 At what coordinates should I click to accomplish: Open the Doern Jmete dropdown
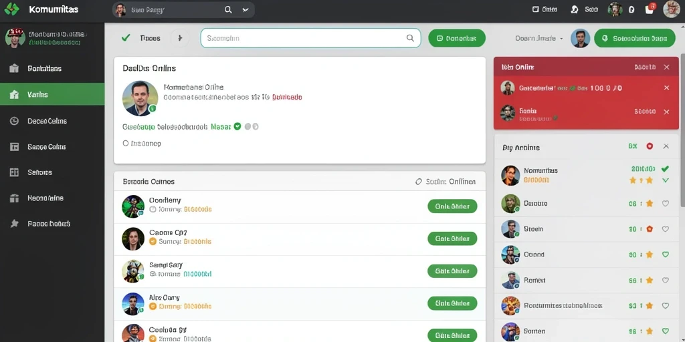539,38
